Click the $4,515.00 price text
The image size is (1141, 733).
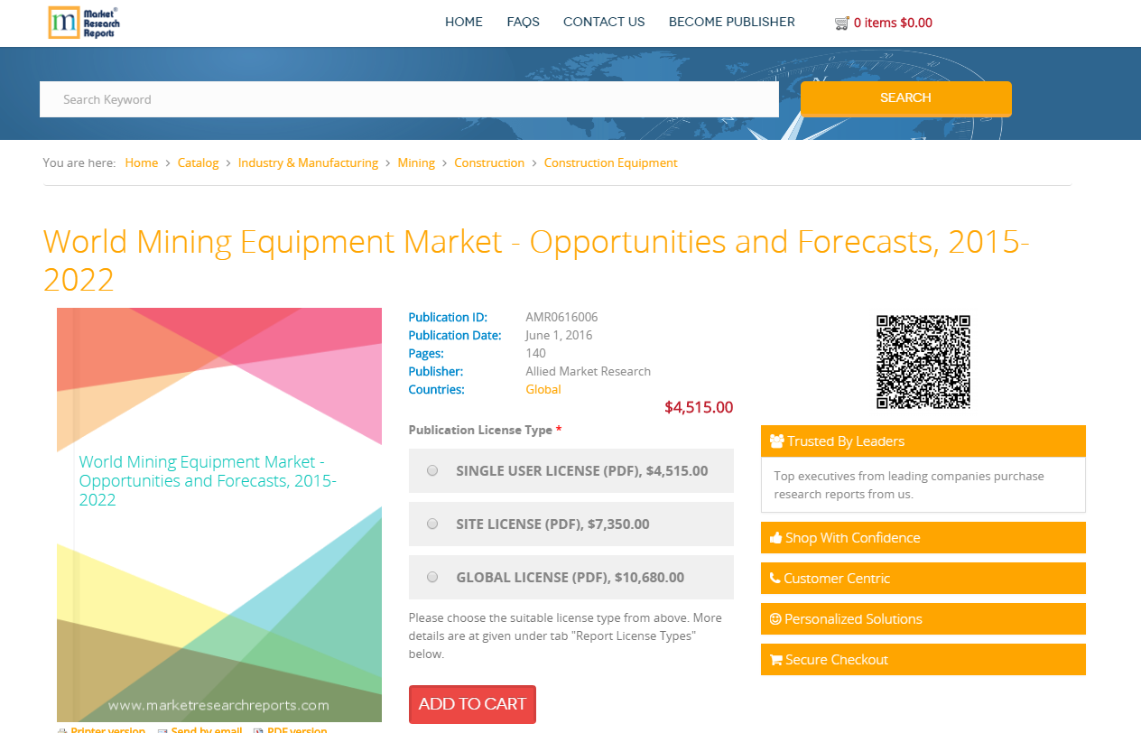[699, 408]
